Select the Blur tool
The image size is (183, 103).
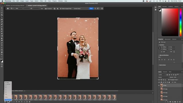coord(2,38)
